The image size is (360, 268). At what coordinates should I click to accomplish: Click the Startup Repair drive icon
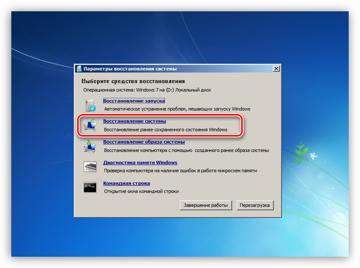[90, 105]
